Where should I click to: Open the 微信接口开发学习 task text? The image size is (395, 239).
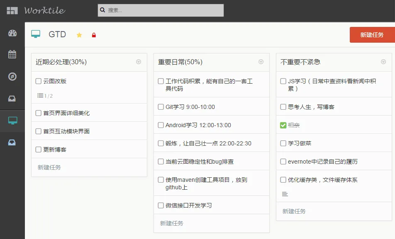(189, 205)
